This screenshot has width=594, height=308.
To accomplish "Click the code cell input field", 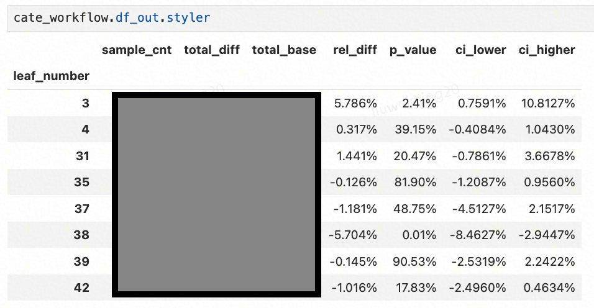I will (298, 18).
